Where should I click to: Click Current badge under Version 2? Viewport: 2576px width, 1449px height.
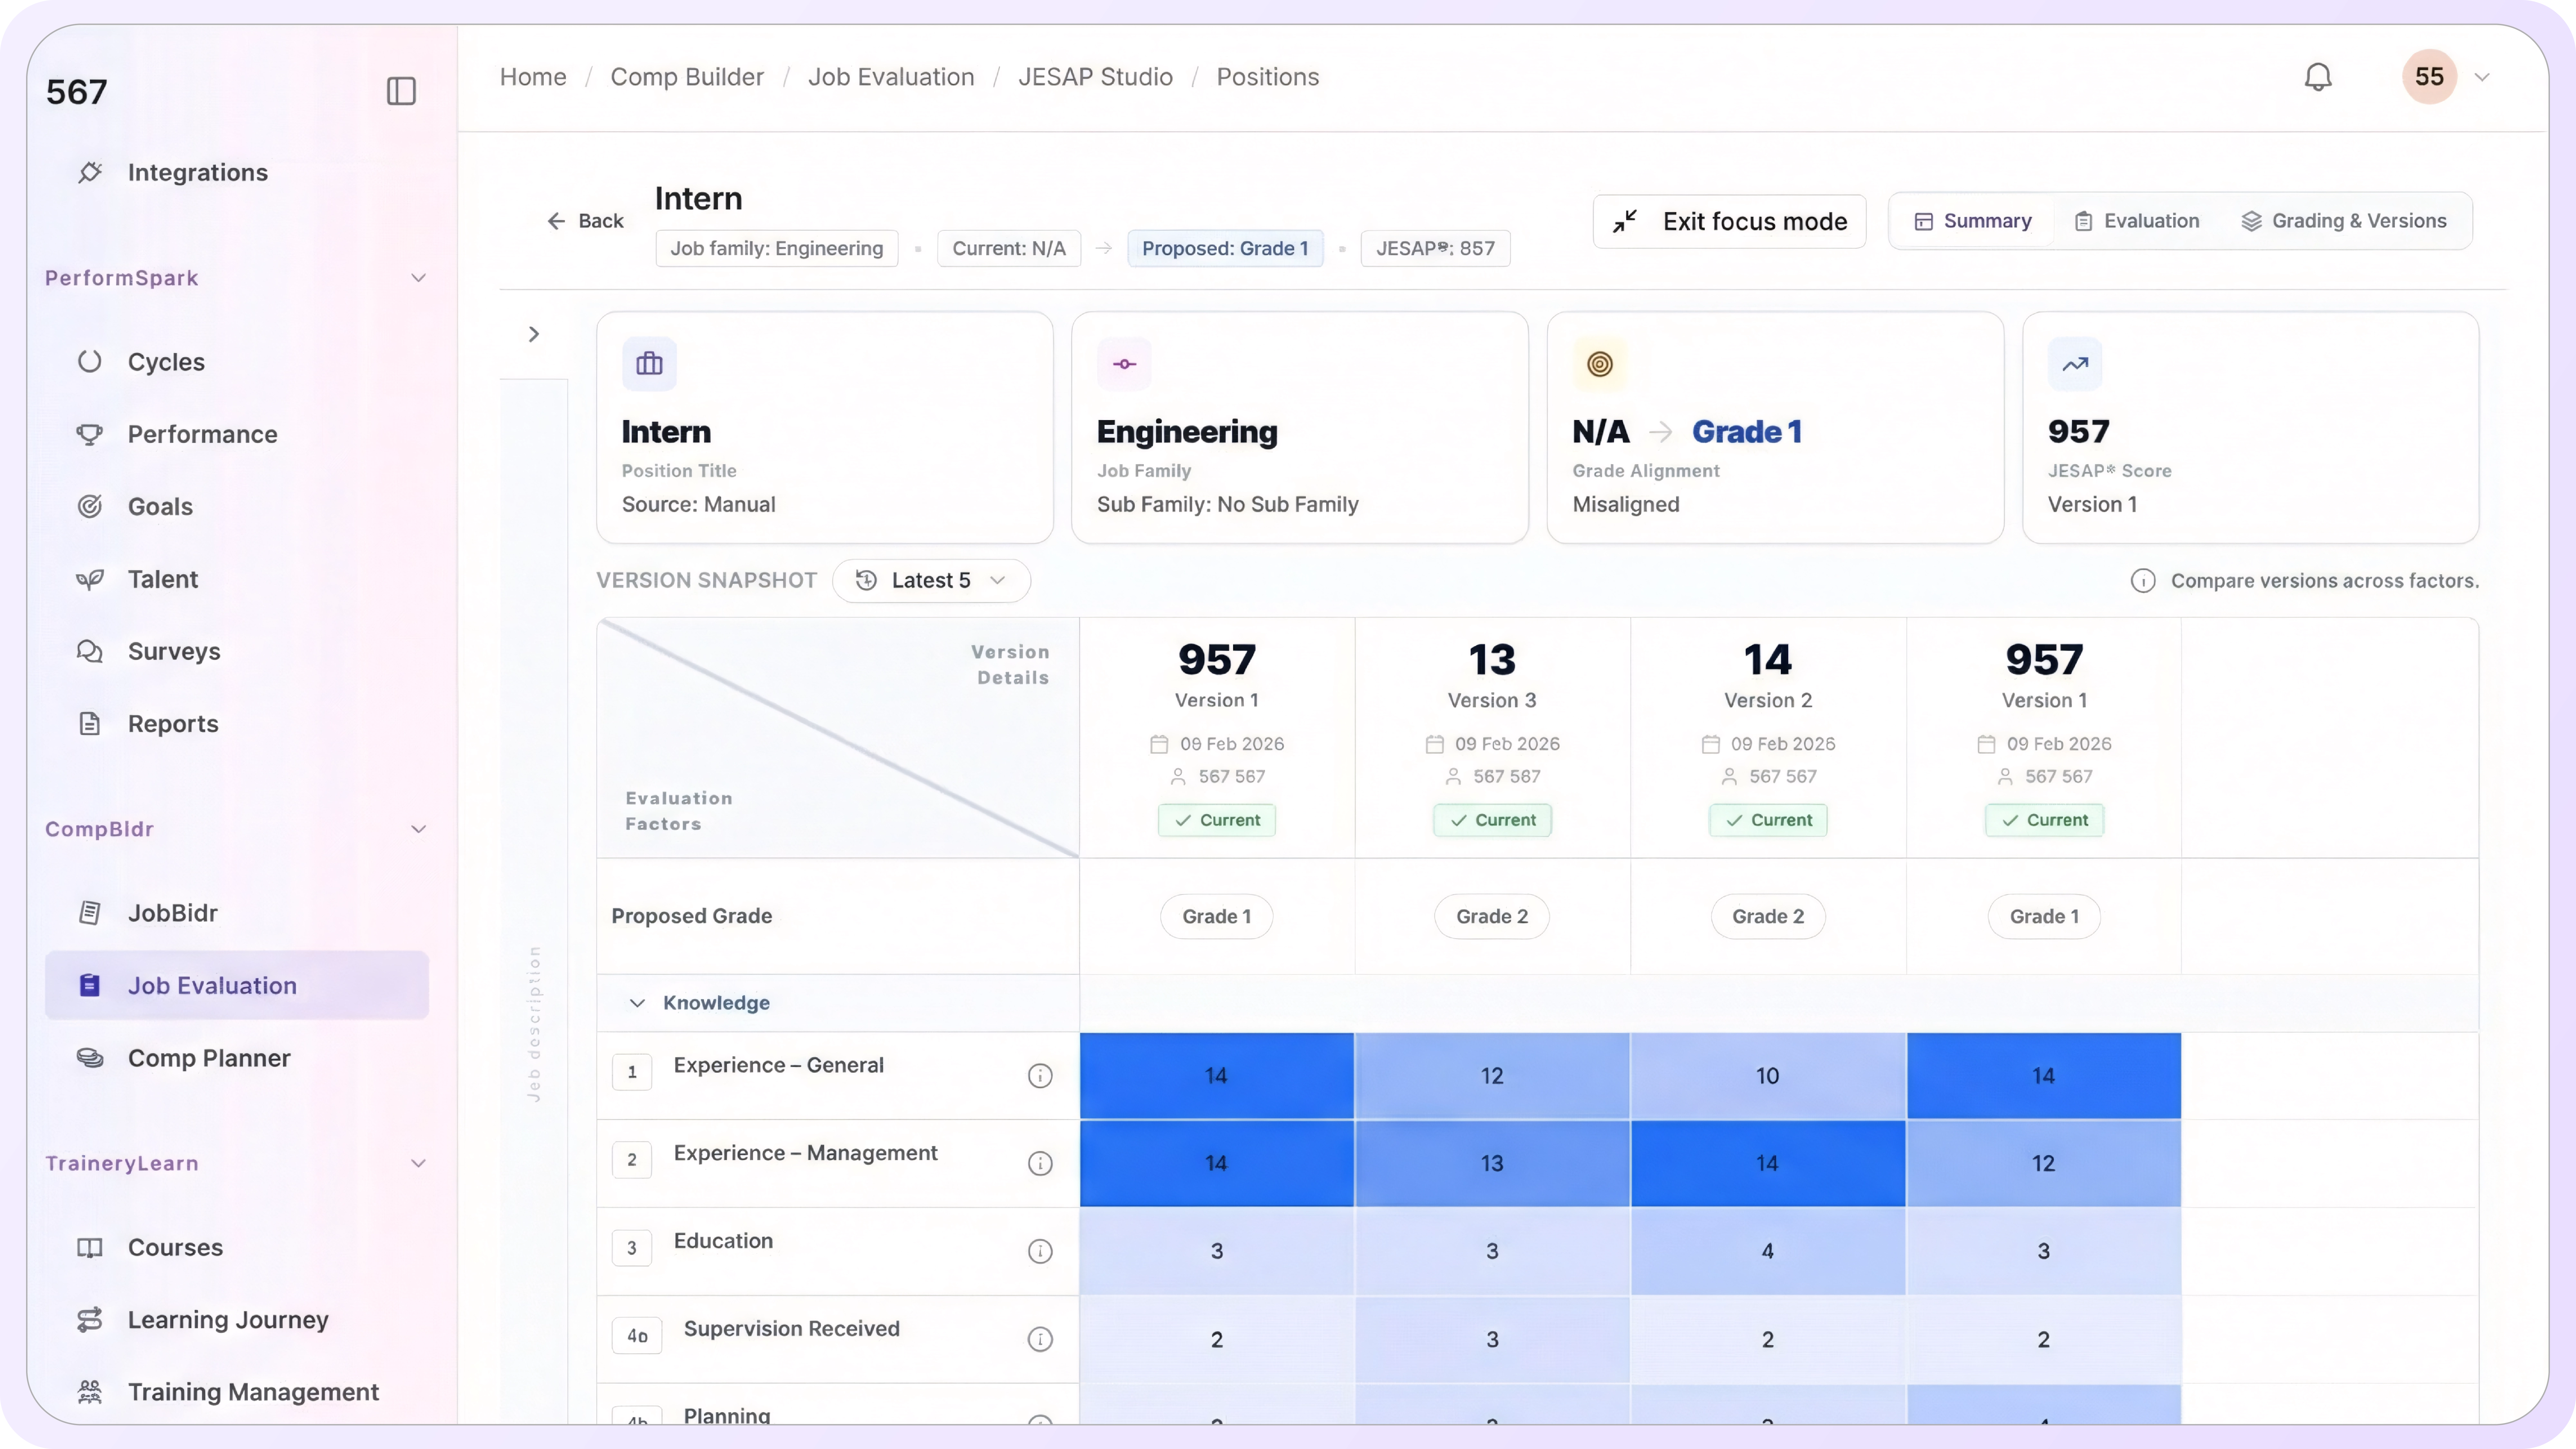coord(1768,820)
